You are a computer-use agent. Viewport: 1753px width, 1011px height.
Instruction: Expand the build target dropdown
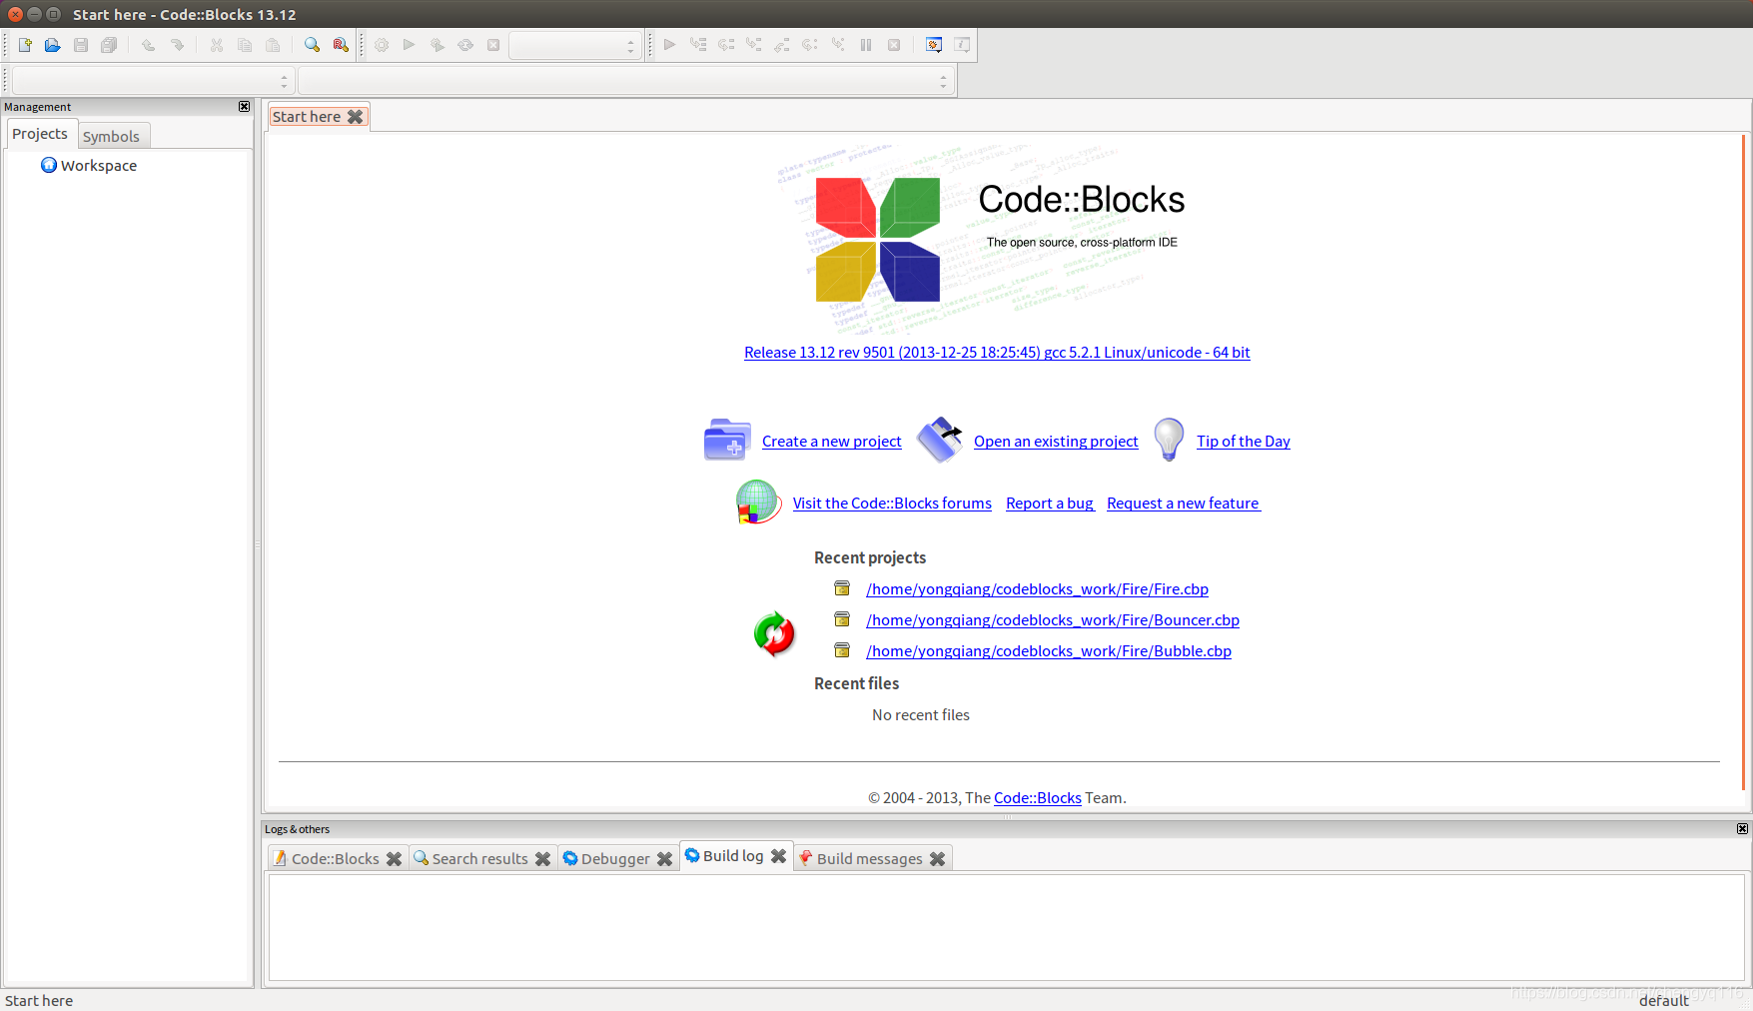coord(631,45)
